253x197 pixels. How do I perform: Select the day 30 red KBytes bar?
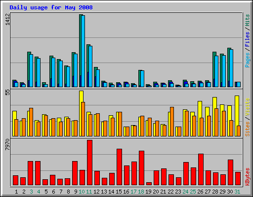click(x=230, y=172)
